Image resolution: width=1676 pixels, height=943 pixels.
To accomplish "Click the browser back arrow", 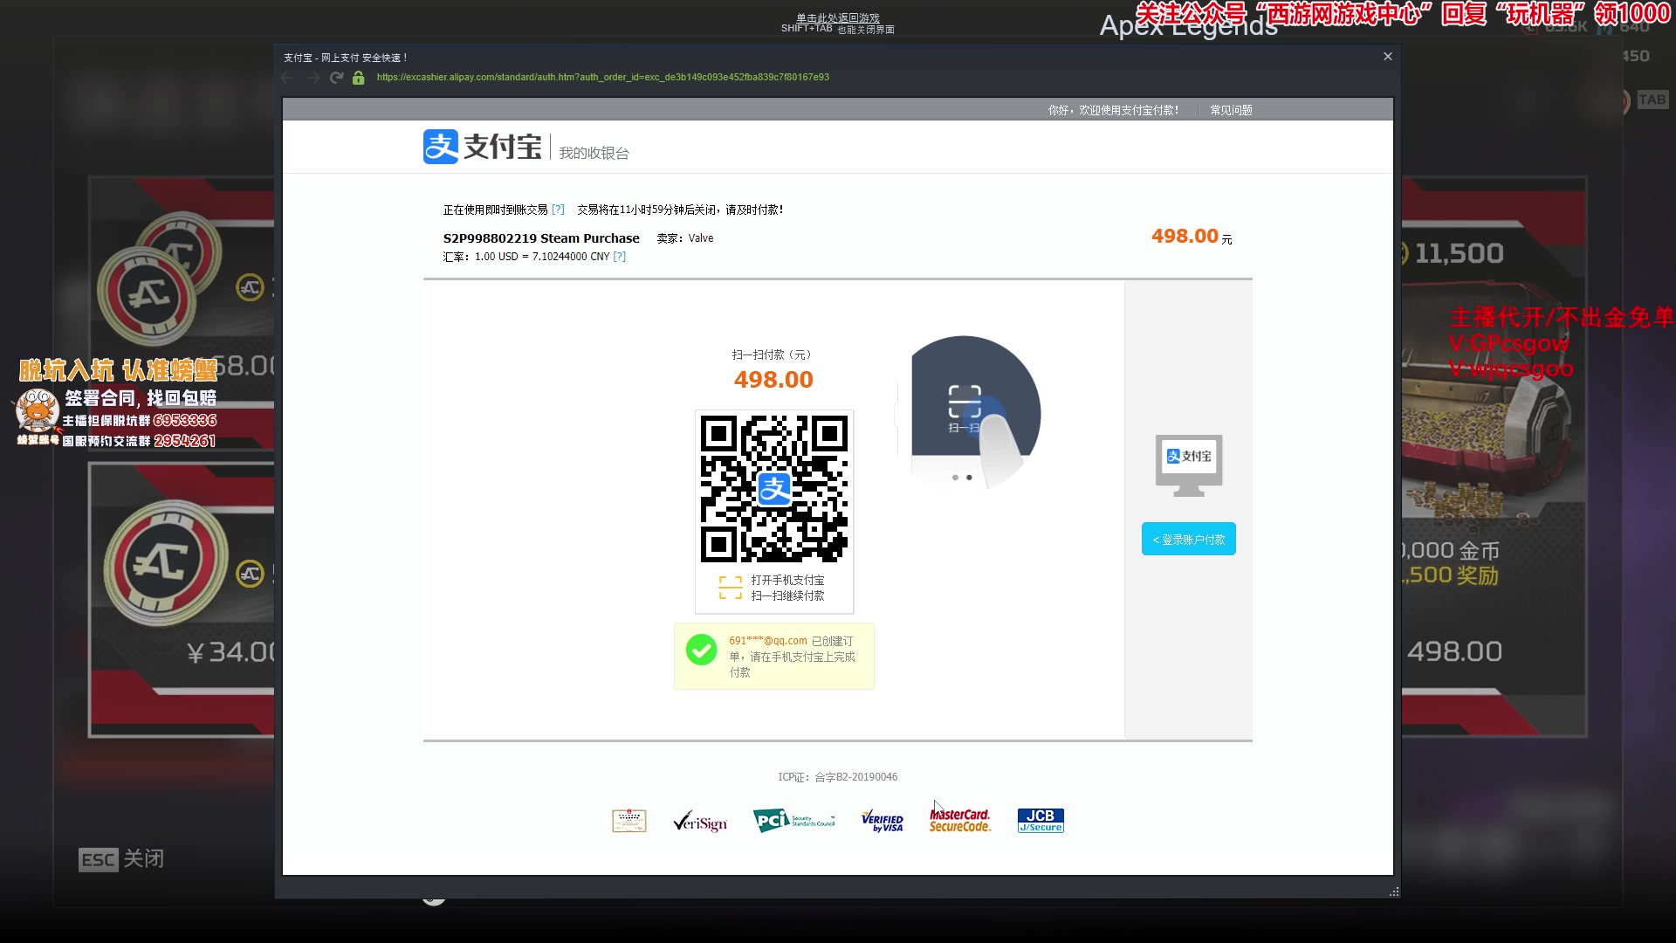I will [x=287, y=78].
